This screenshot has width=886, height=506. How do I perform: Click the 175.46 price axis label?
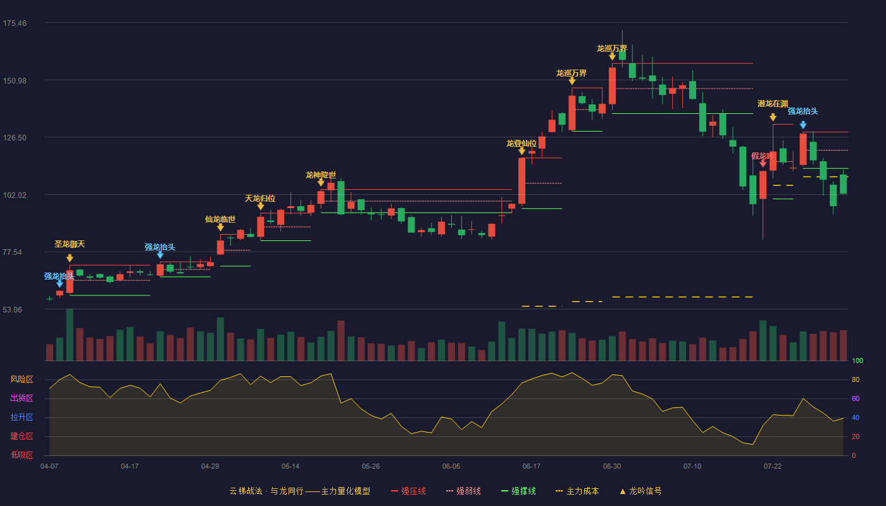point(15,23)
